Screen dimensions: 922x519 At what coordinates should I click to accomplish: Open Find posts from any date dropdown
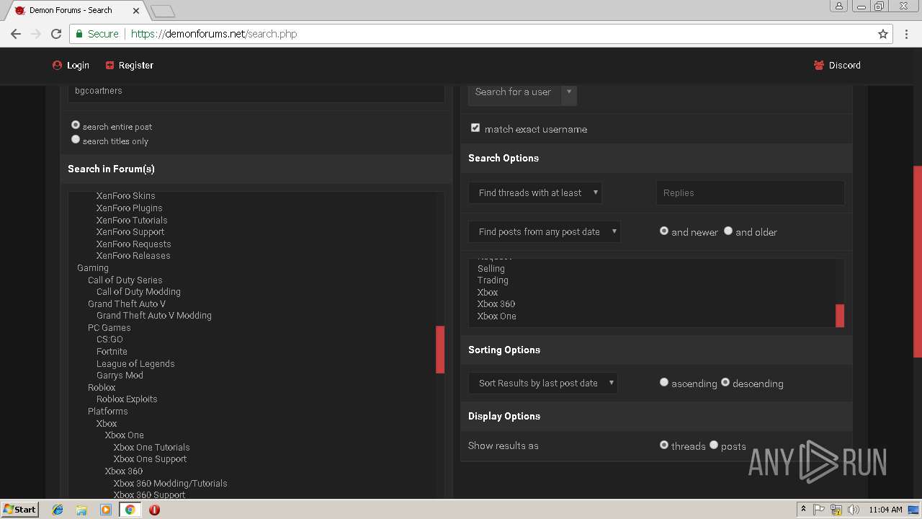coord(545,231)
